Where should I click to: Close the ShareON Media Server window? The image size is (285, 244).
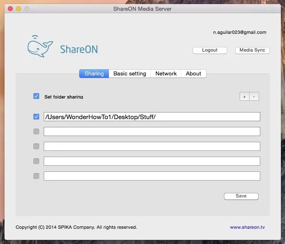point(10,9)
